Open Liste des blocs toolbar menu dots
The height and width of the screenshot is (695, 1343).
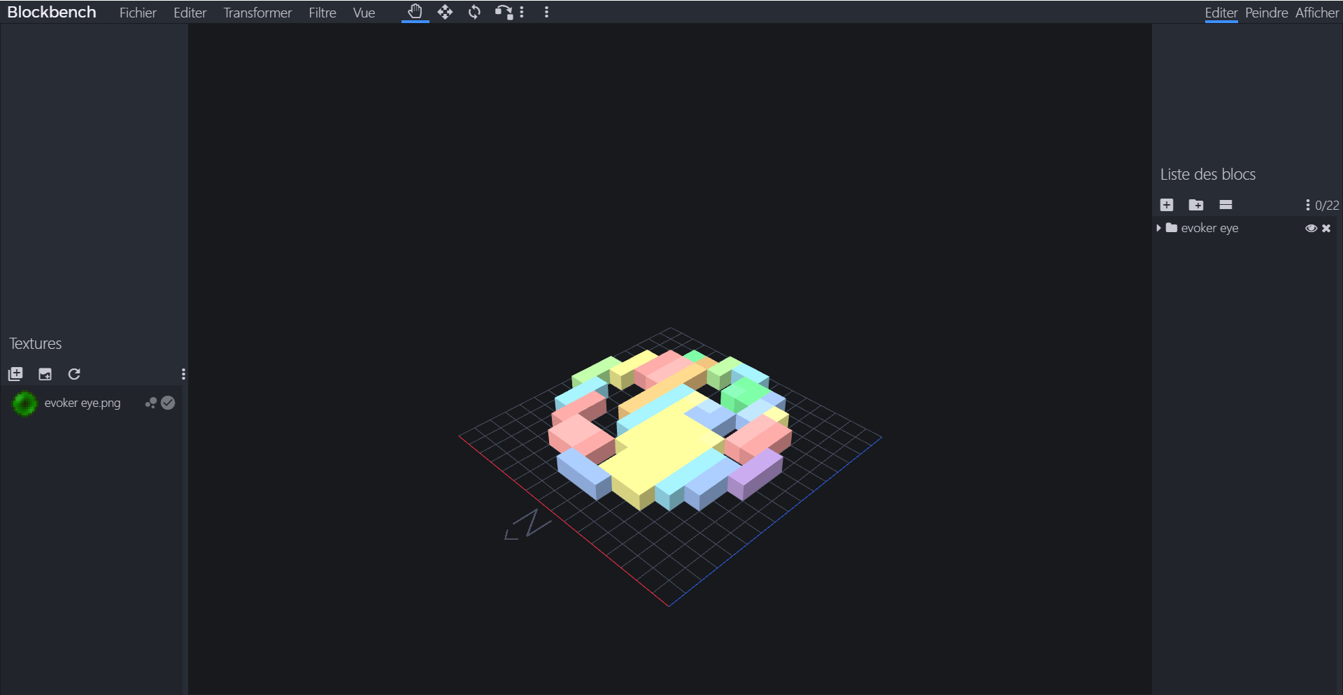click(1307, 205)
